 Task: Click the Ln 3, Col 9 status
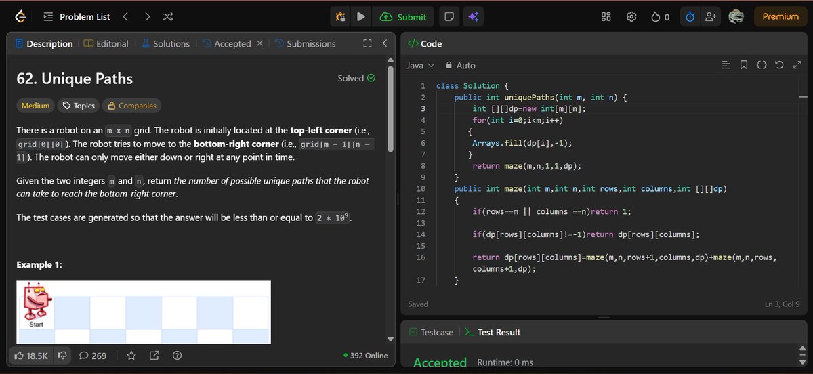tap(782, 304)
